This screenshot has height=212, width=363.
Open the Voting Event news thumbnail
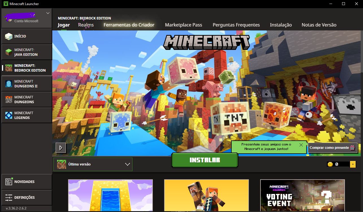click(303, 196)
